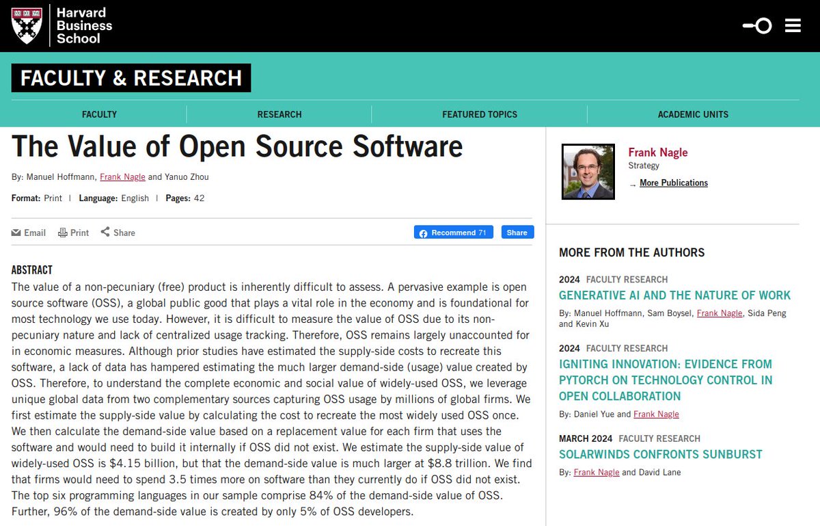Click the Strategy label under Frank Nagle
820x526 pixels.
coord(644,166)
